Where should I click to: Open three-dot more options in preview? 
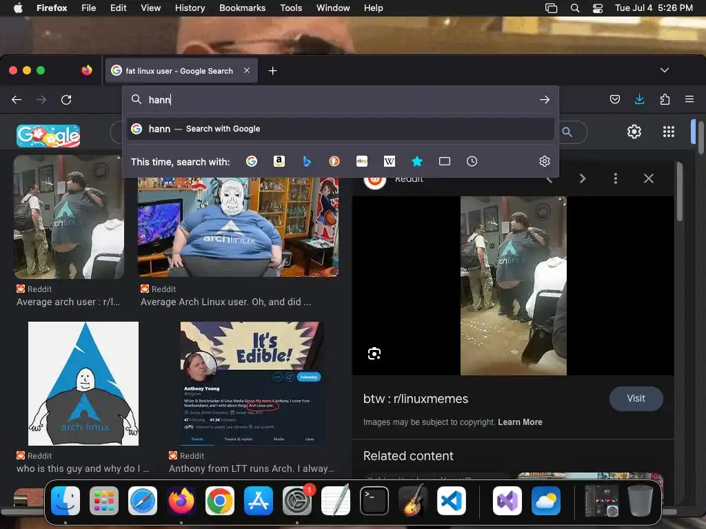(616, 178)
